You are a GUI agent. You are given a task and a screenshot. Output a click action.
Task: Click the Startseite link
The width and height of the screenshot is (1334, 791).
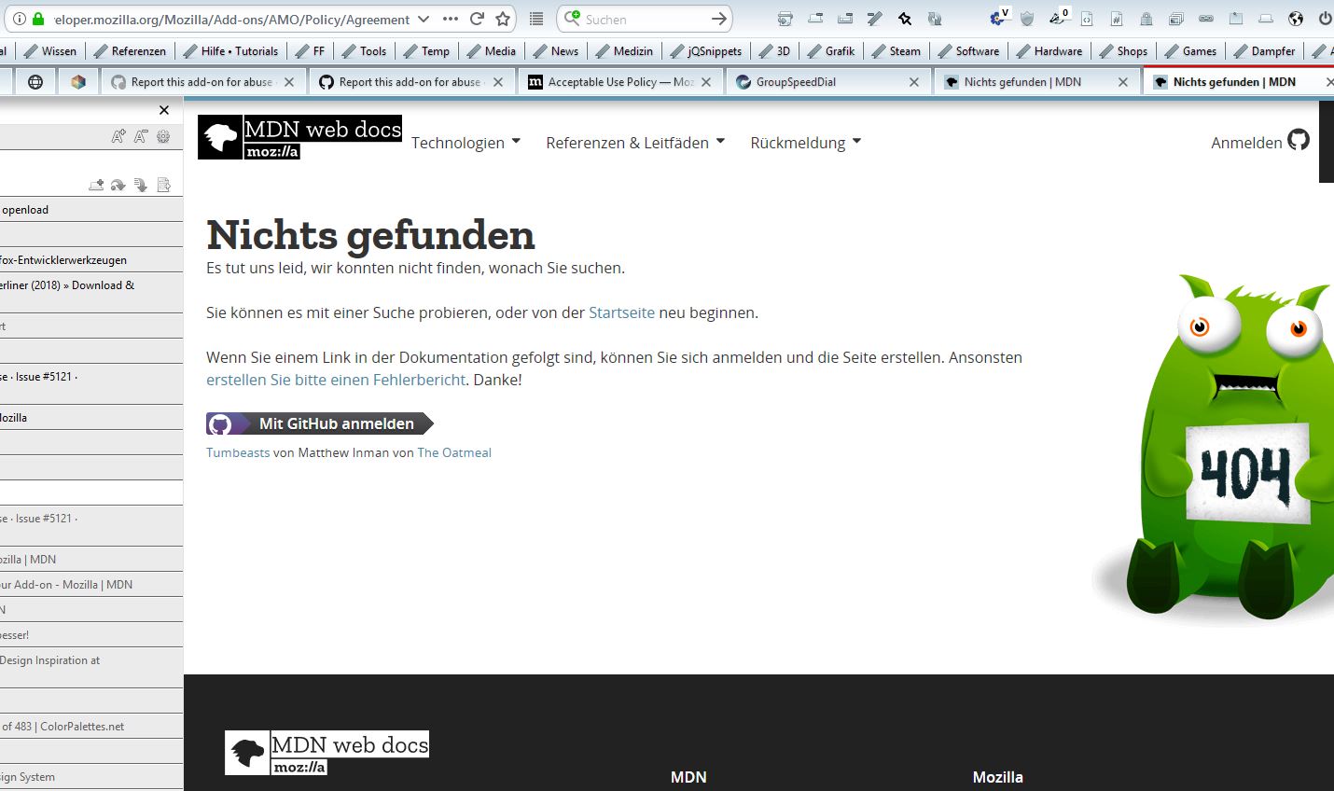tap(621, 312)
